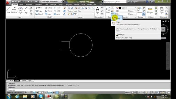
Task: Expand the Draw panel
Action: (x=20, y=17)
